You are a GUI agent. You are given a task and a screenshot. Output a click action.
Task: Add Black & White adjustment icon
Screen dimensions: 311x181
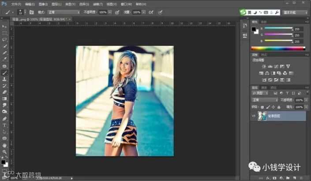(273, 73)
